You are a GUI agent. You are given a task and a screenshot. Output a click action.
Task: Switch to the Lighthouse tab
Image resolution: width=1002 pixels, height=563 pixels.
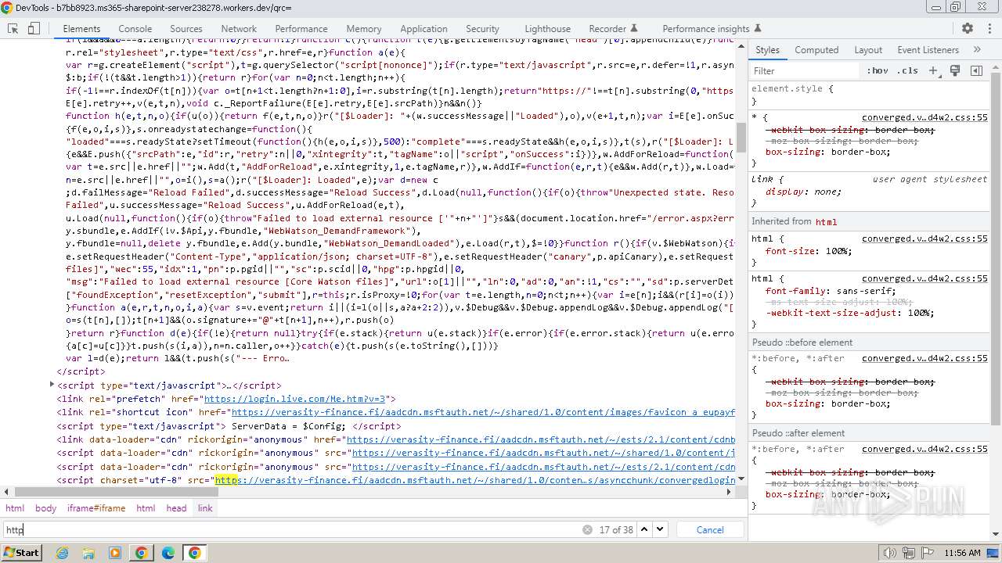click(x=547, y=28)
